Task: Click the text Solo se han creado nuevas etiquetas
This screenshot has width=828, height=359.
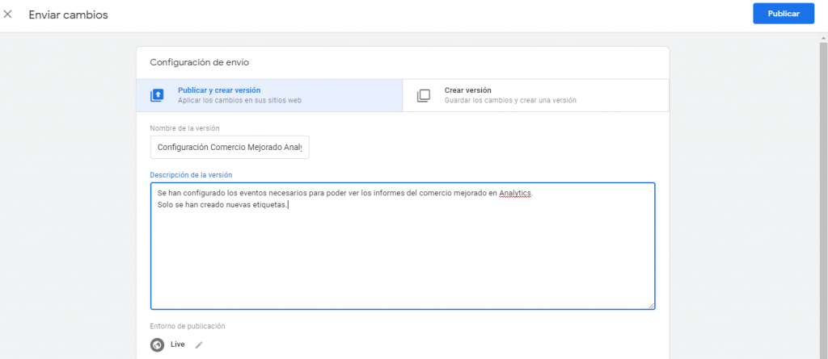Action: point(222,205)
